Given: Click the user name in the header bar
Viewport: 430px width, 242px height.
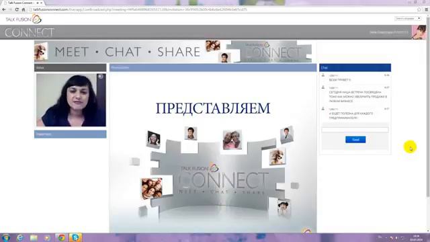Looking at the screenshot, I should [x=389, y=32].
